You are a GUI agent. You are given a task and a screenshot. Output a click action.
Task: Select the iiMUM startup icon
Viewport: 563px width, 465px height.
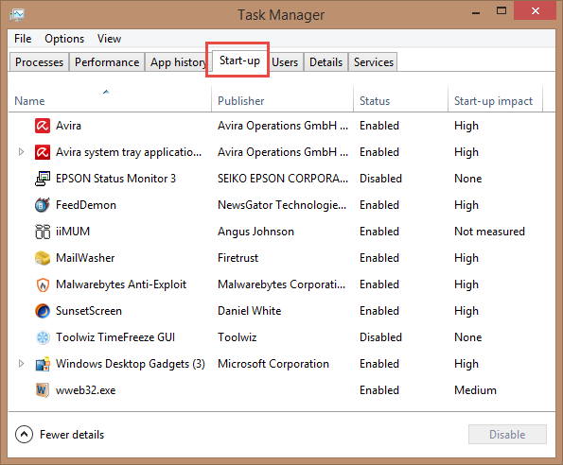[x=43, y=232]
